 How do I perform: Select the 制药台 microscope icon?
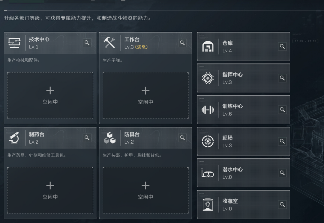click(x=14, y=138)
